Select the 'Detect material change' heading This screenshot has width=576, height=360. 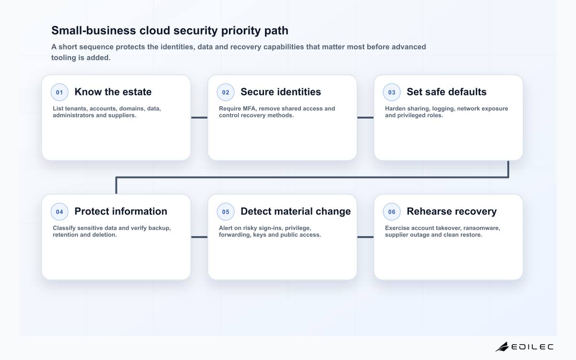pyautogui.click(x=296, y=211)
